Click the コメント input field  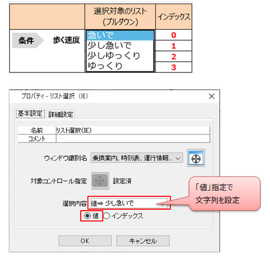[133, 138]
